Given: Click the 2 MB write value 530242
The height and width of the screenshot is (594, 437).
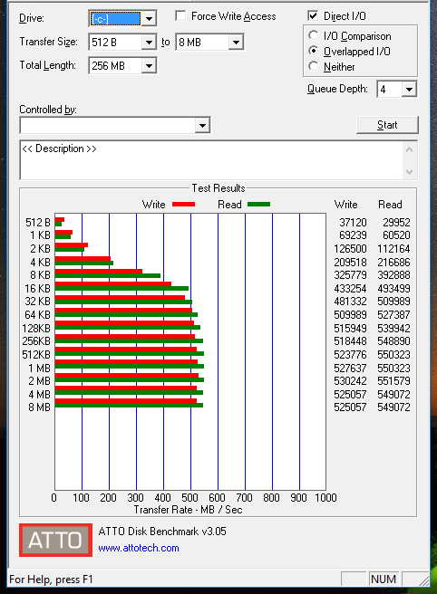Looking at the screenshot, I should pyautogui.click(x=350, y=381).
